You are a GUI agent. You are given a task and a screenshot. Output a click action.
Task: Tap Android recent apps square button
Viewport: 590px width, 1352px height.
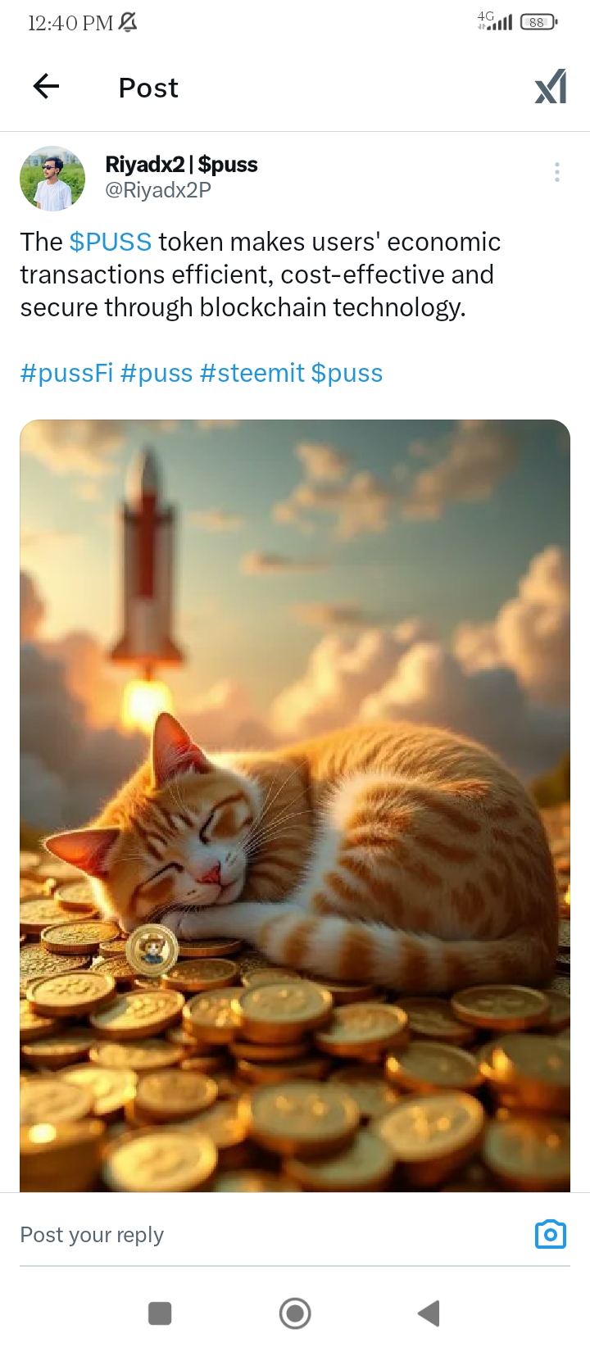(x=160, y=1313)
